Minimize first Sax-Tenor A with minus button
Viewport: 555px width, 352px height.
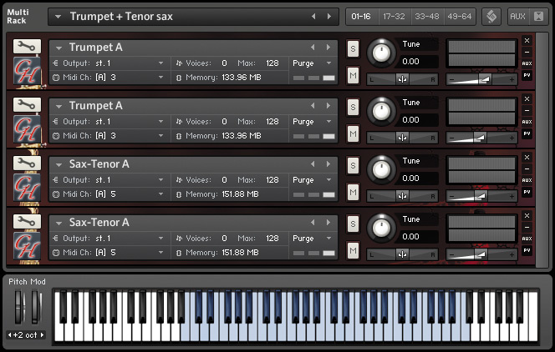pos(527,169)
